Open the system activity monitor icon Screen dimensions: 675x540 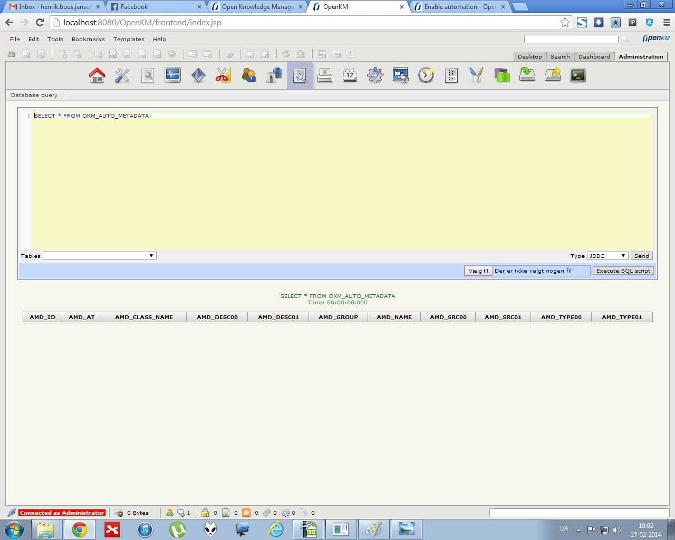[172, 75]
